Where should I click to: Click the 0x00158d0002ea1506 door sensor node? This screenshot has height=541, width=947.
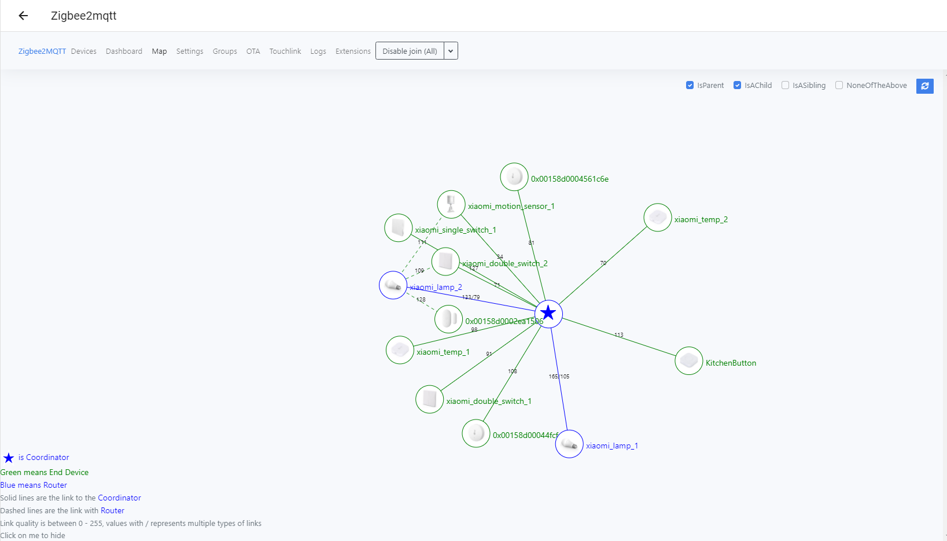click(448, 319)
